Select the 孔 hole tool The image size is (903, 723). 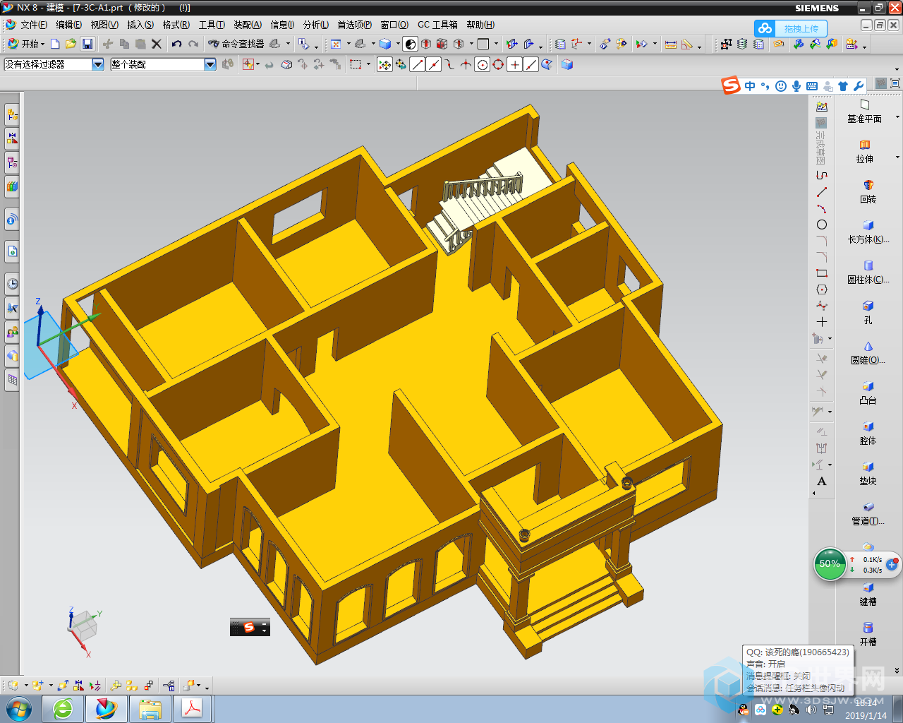coord(868,313)
